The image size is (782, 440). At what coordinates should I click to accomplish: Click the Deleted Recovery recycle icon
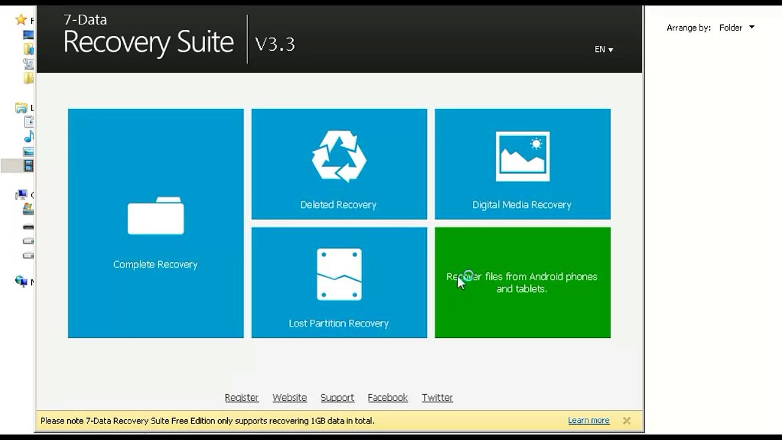339,156
